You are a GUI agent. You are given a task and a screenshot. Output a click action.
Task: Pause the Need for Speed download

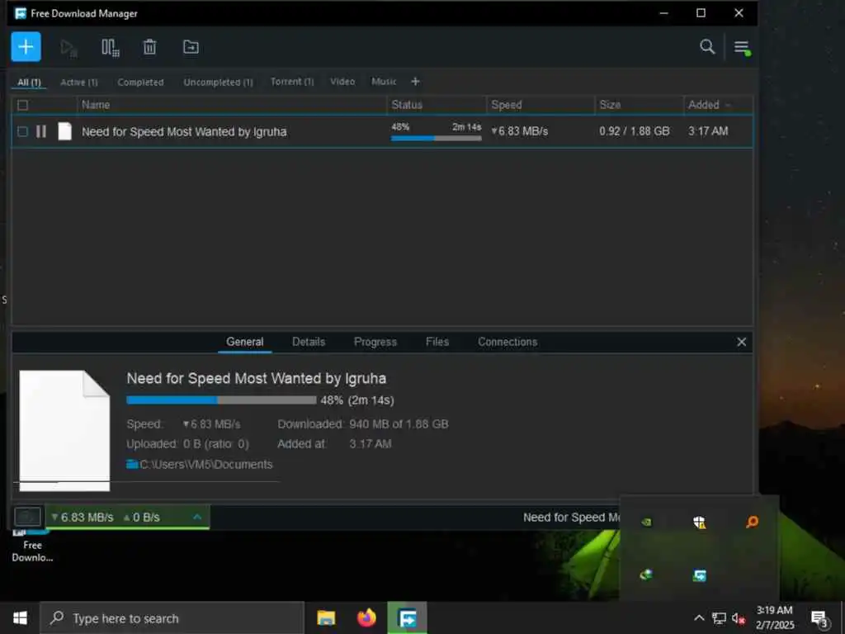pos(41,131)
